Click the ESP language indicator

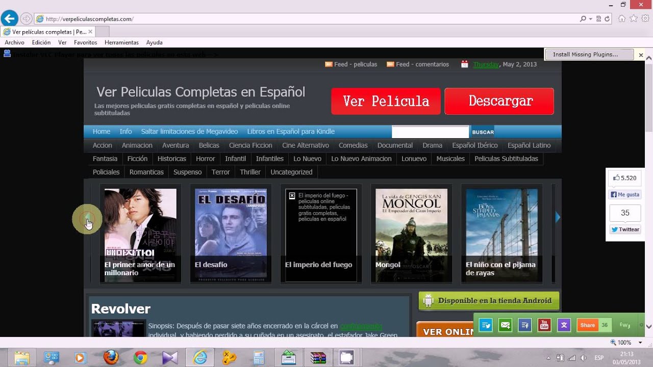coord(599,358)
